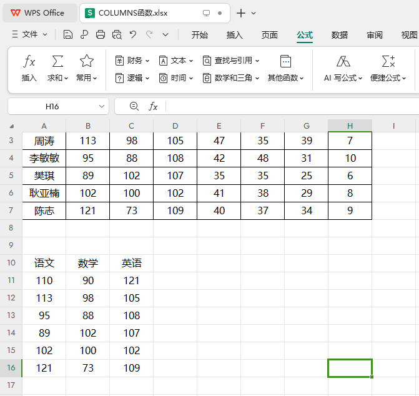
Task: Switch to the 数据 tab
Action: pyautogui.click(x=339, y=35)
